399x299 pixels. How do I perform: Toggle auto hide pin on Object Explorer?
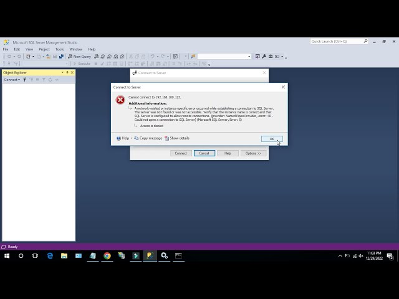pos(67,72)
